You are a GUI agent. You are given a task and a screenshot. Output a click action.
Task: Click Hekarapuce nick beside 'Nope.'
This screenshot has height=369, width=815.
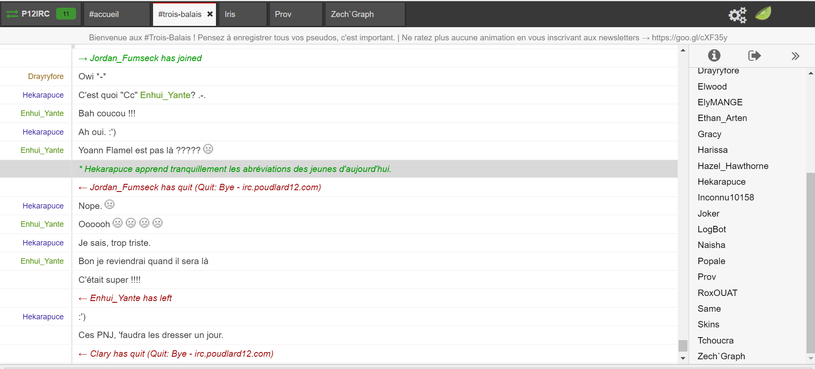(x=43, y=206)
